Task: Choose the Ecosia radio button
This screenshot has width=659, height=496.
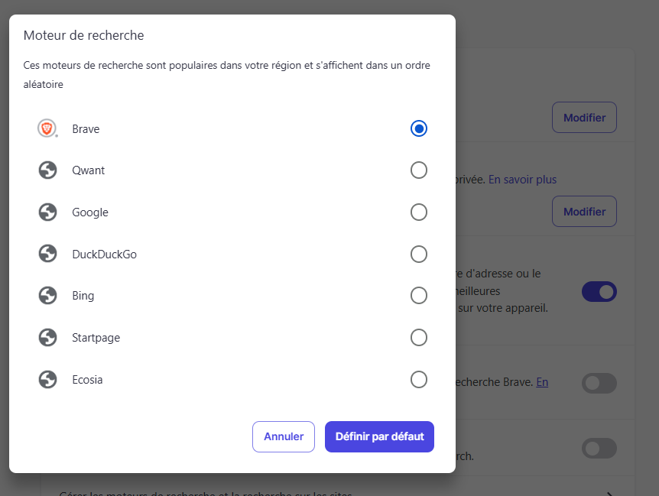Action: [x=419, y=379]
